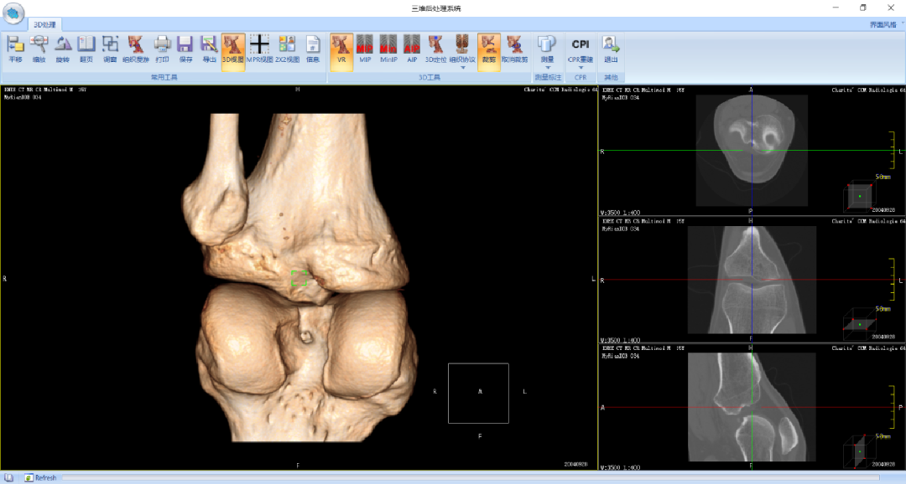The height and width of the screenshot is (484, 906).
Task: Click the 打印 print icon
Action: tap(163, 49)
